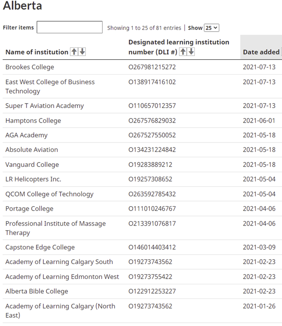Select the Brookes College row
Viewport: 282px width, 326px height.
point(142,67)
